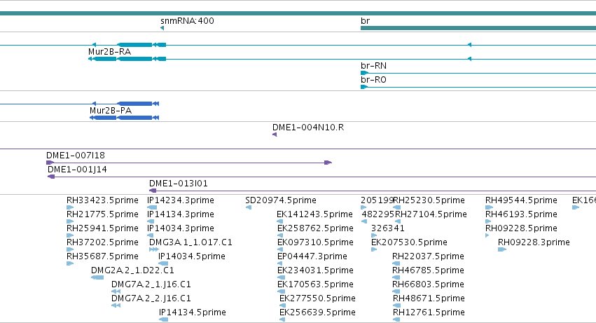596x323 pixels.
Task: Click the EK234031.5prime EST label
Action: tap(315, 270)
